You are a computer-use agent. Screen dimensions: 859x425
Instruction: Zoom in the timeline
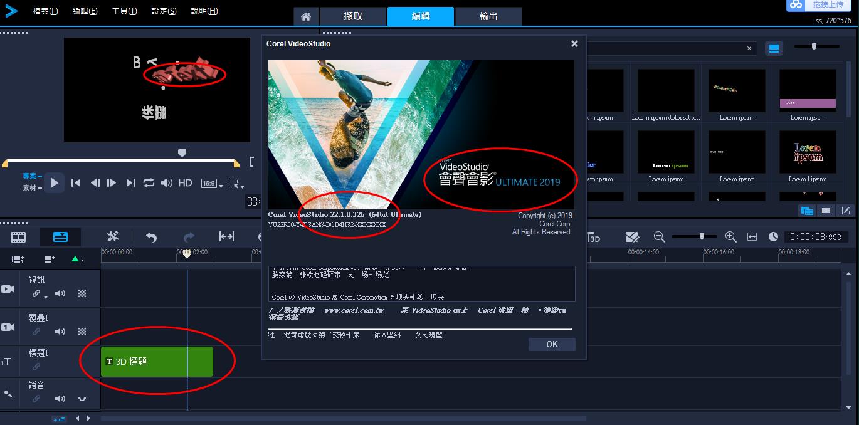coord(730,236)
